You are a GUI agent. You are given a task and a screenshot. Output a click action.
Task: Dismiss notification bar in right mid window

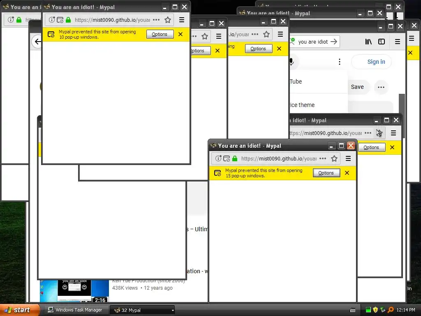(x=392, y=147)
